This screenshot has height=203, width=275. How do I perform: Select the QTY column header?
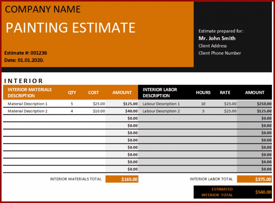[72, 93]
